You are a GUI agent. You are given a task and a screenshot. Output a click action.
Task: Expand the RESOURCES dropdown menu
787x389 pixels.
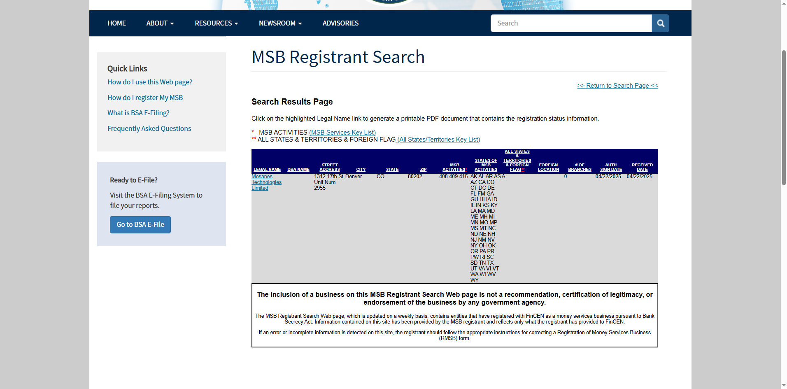tap(217, 23)
